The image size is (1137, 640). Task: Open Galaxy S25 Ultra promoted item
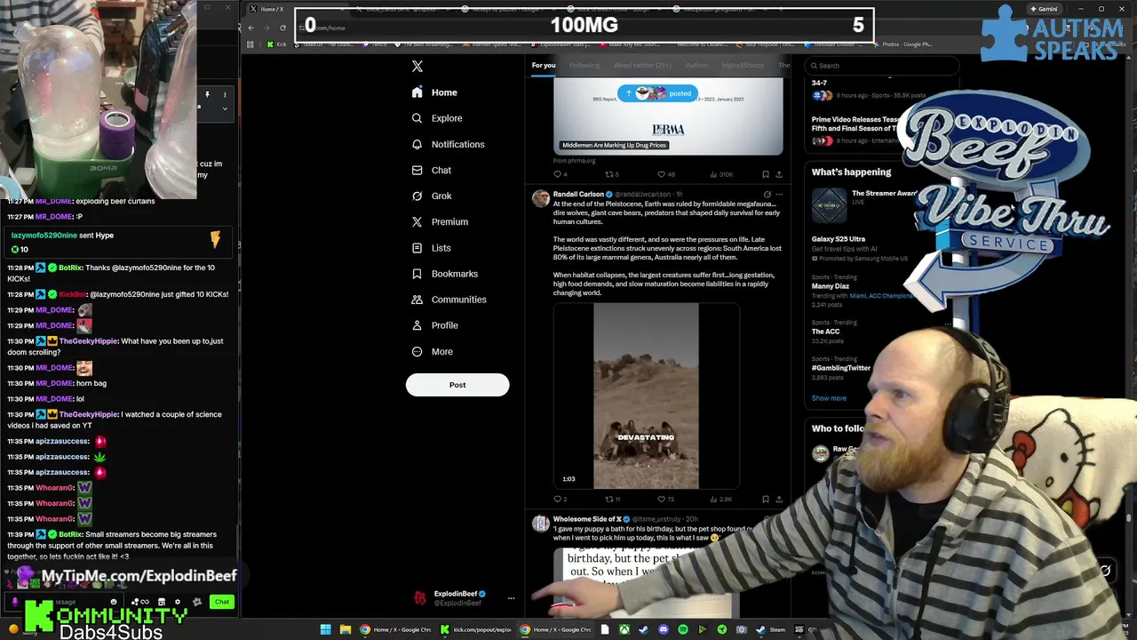838,239
